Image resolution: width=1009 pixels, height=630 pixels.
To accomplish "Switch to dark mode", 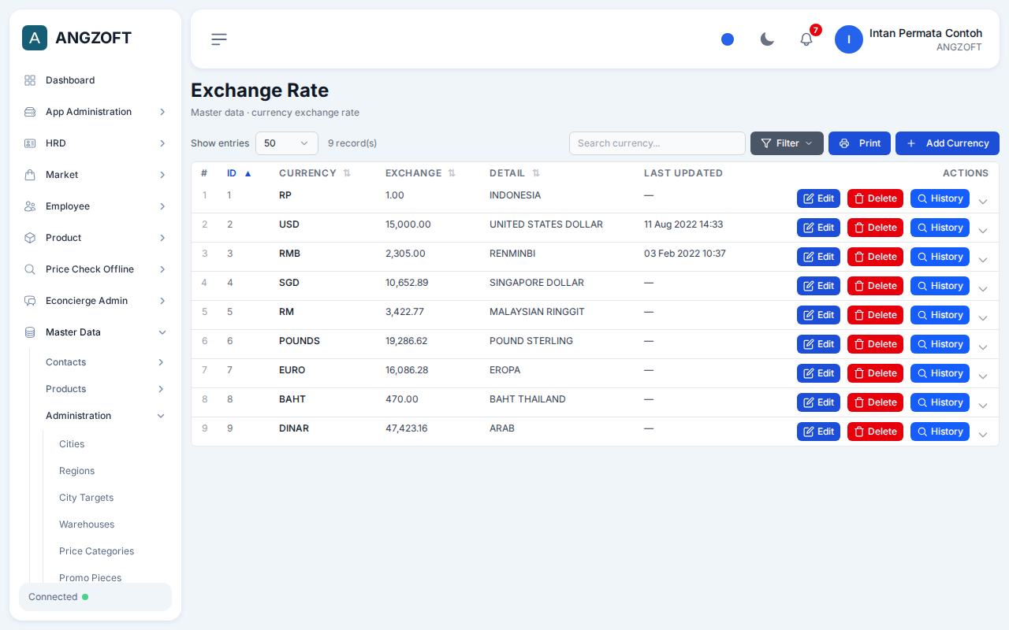I will (x=767, y=39).
